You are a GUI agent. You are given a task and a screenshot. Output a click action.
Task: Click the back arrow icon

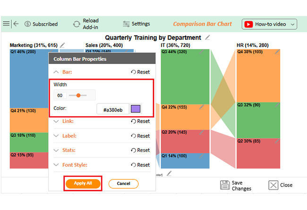[16, 24]
